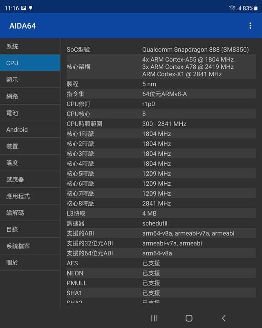
Task: Select the 調速器 label
Action: click(76, 223)
